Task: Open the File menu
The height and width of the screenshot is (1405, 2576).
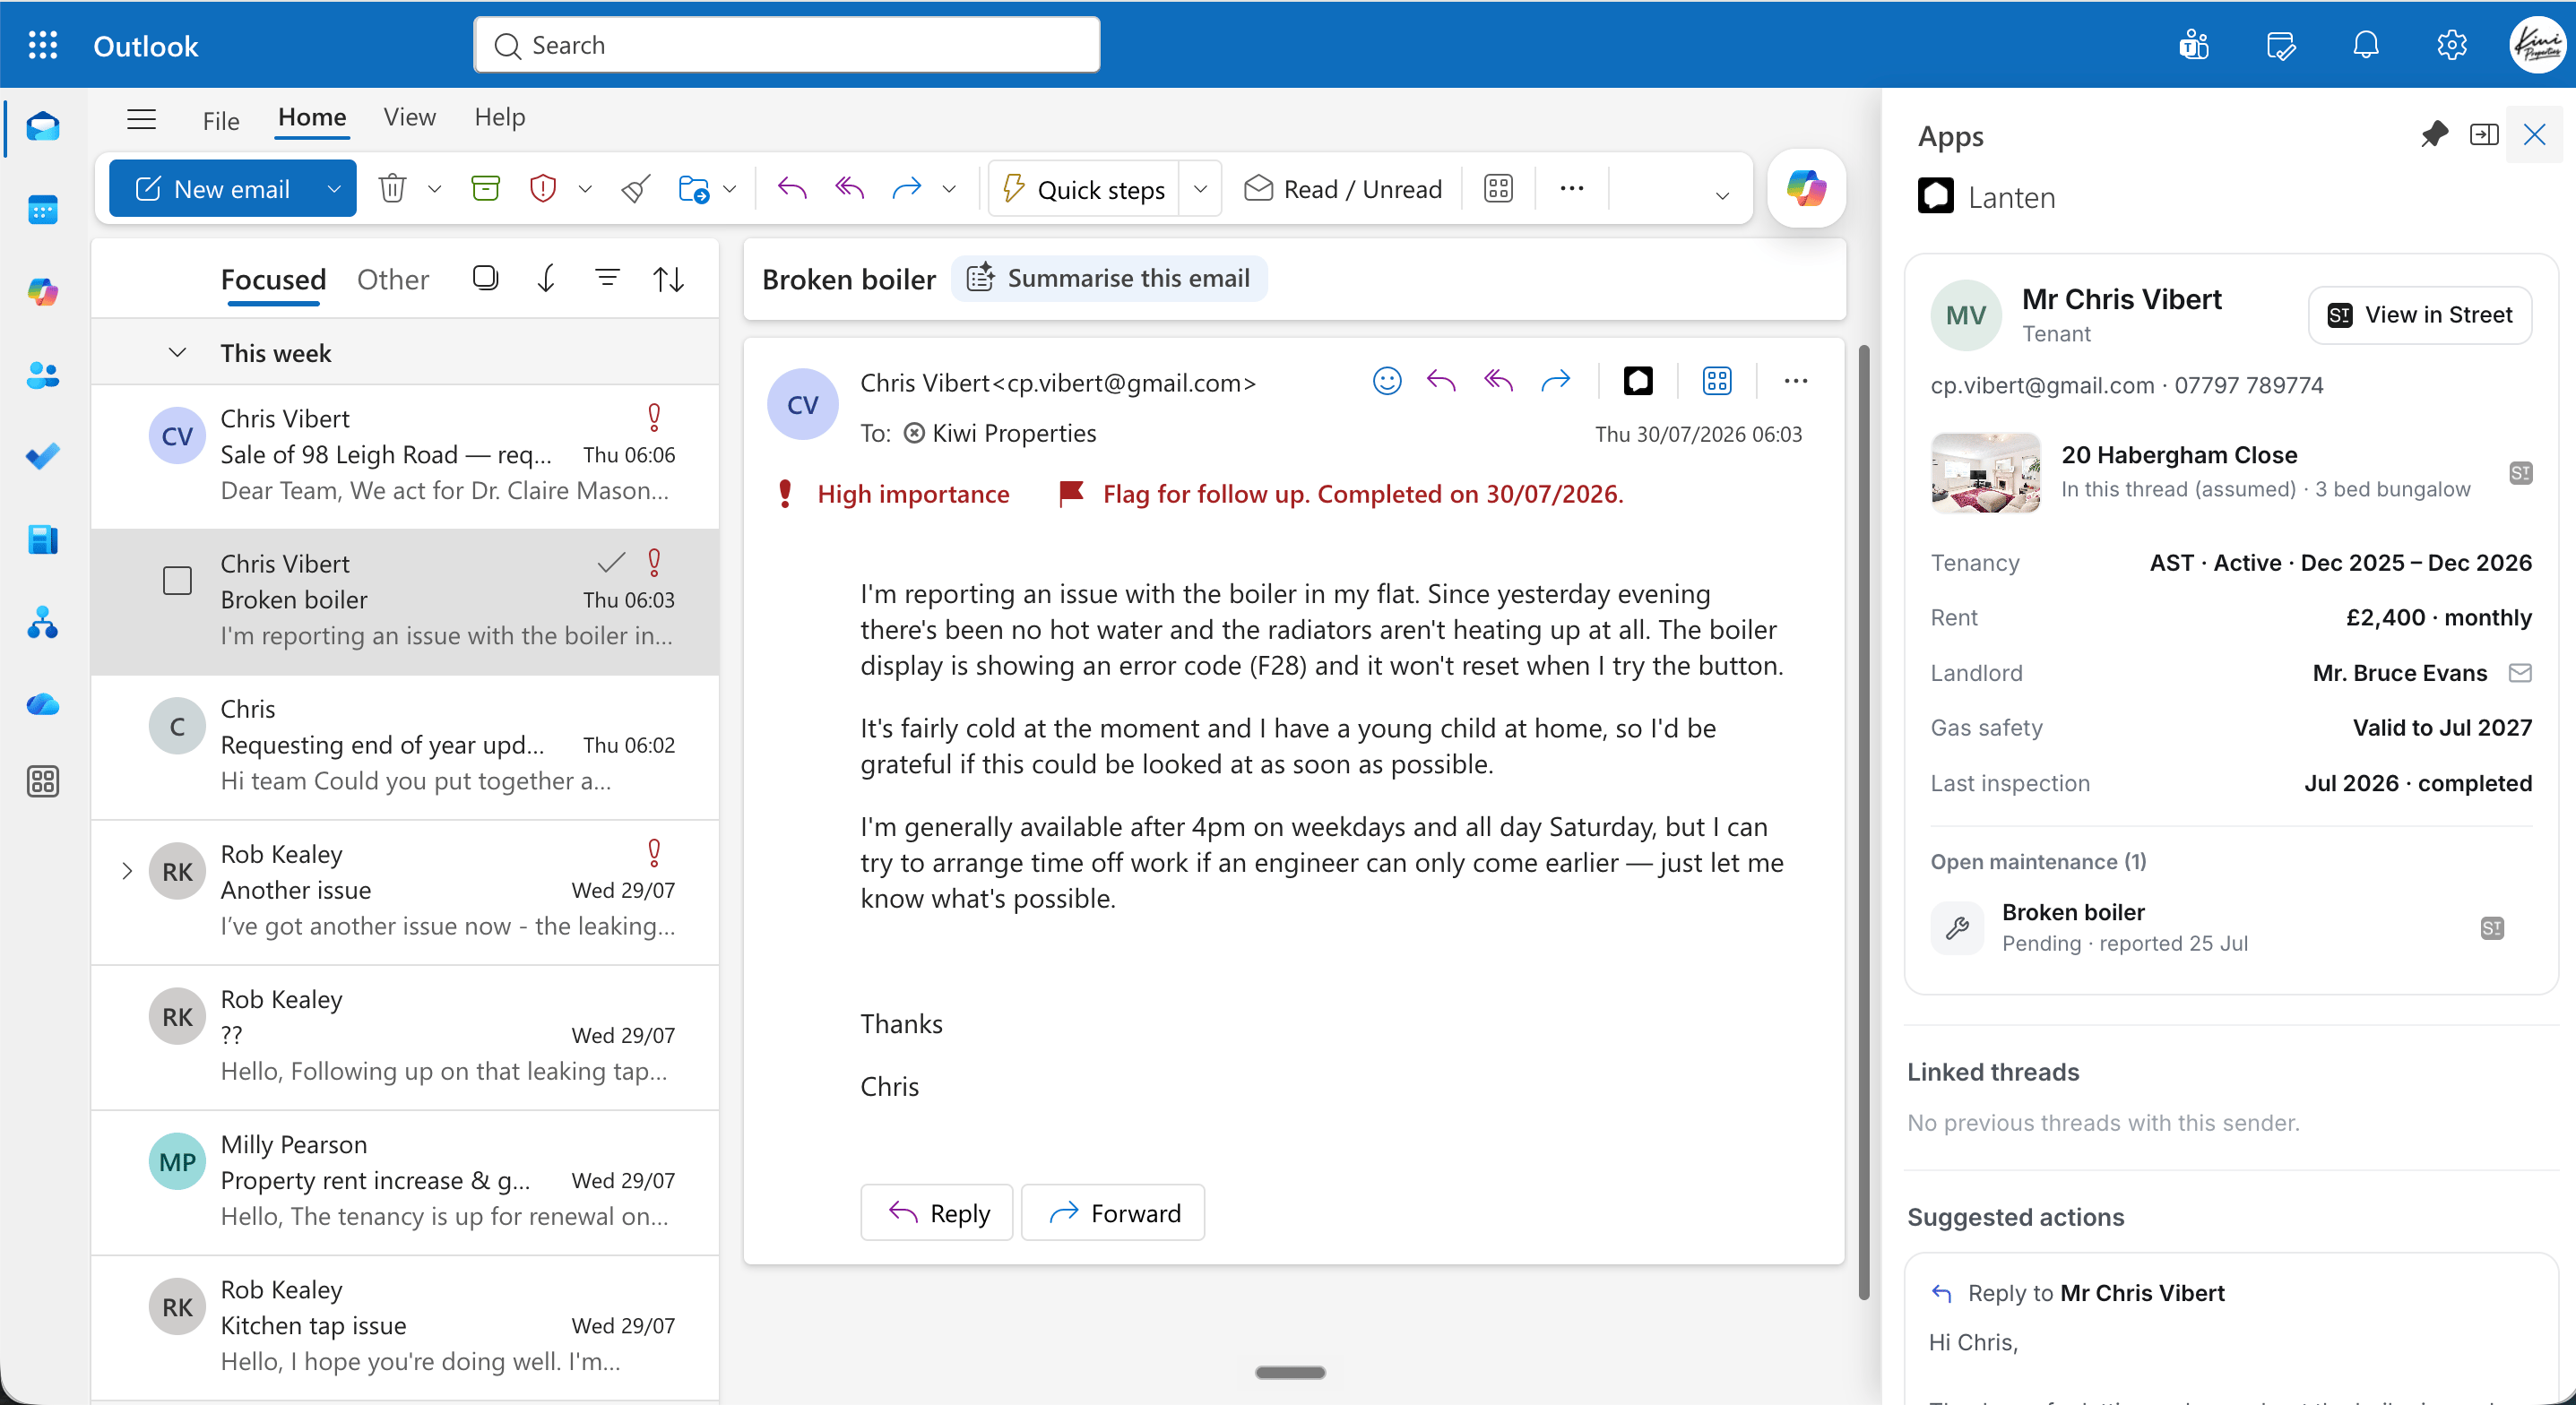Action: point(221,121)
